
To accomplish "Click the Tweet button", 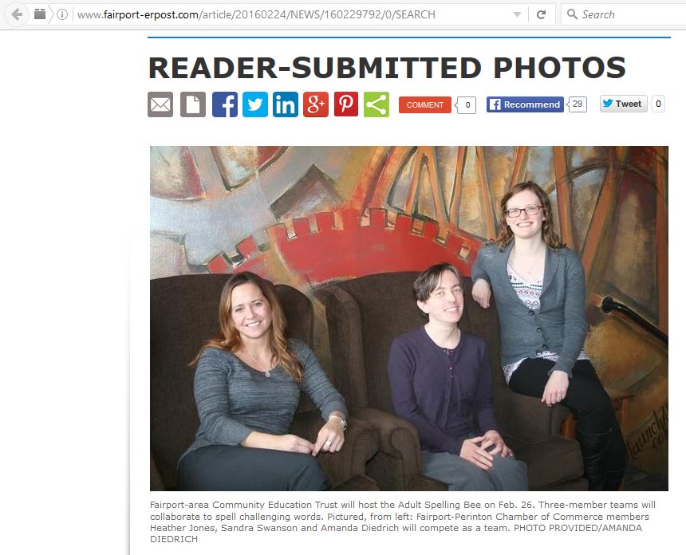I will pyautogui.click(x=624, y=104).
